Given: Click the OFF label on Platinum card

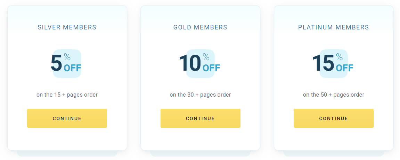Looking at the screenshot, I should click(x=345, y=68).
